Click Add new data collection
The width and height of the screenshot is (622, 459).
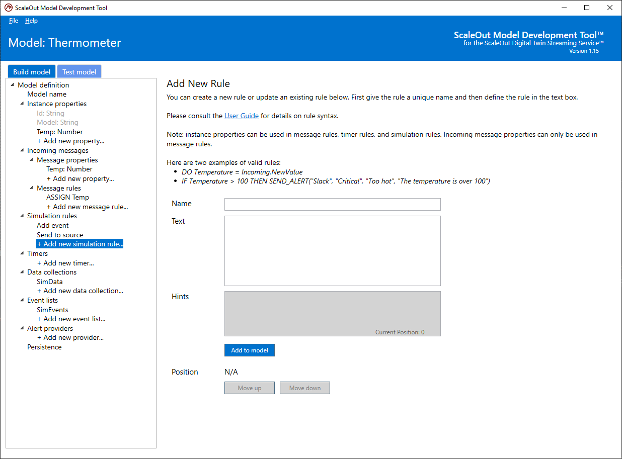tap(80, 291)
